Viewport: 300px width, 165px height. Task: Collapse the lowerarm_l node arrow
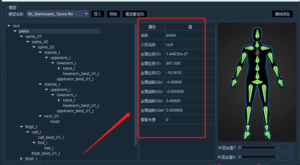[x=53, y=63]
